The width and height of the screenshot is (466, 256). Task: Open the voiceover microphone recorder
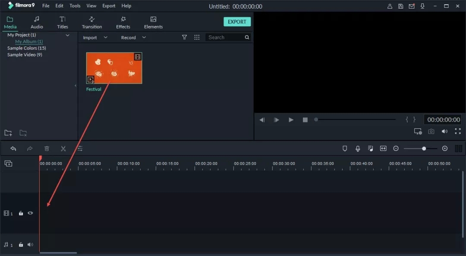click(x=358, y=149)
